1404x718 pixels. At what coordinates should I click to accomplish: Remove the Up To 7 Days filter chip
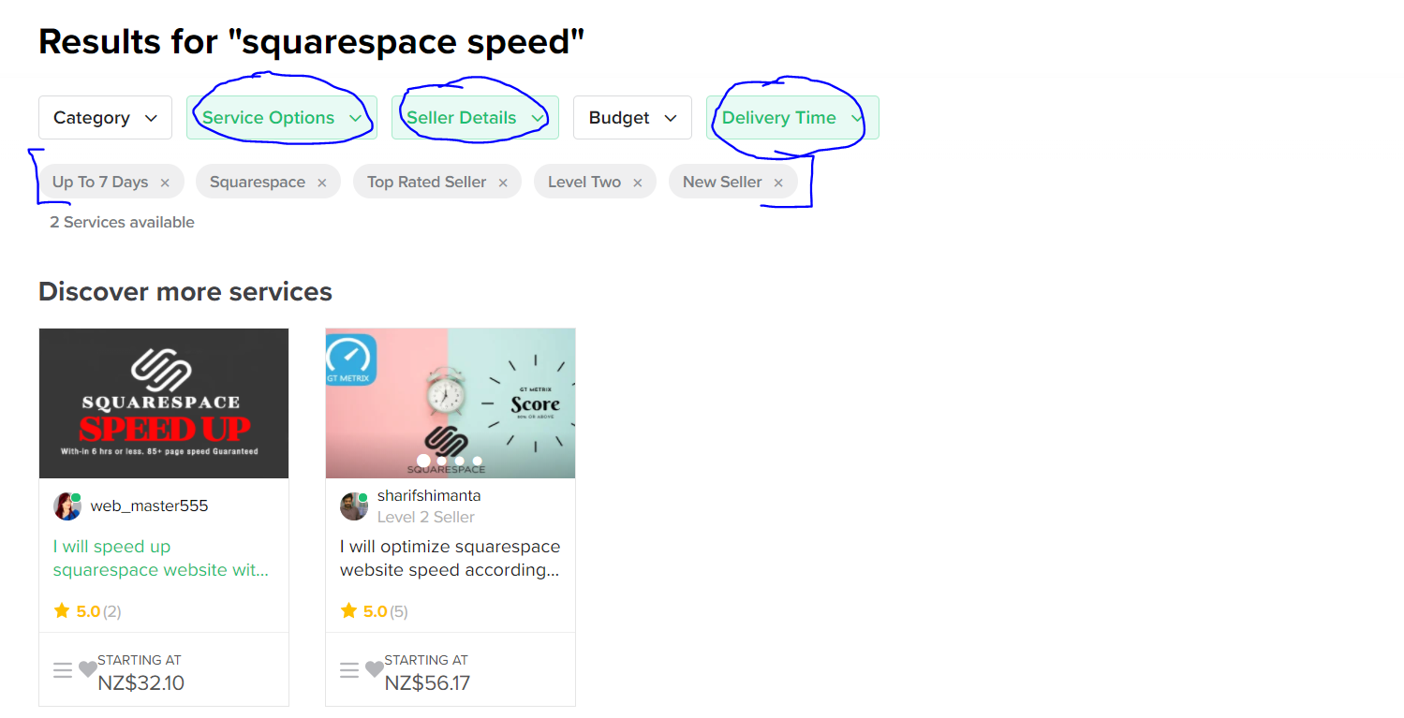[165, 183]
